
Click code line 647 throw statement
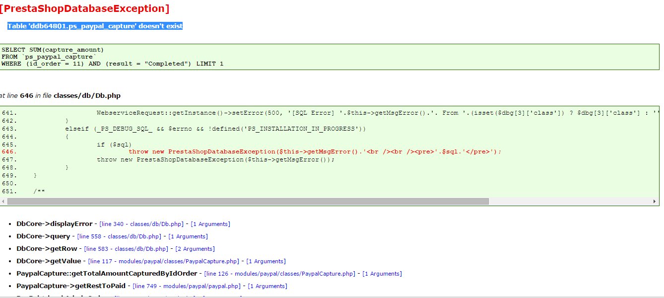pos(168,159)
